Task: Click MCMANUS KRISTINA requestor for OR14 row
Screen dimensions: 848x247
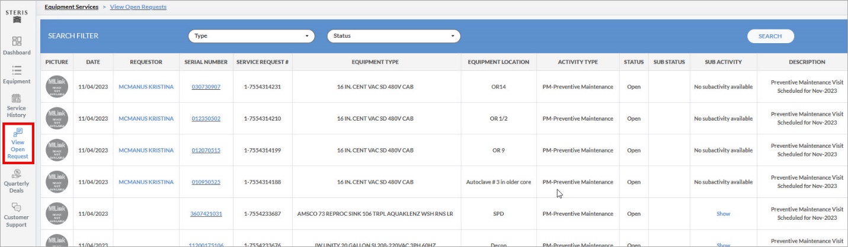Action: pos(146,86)
